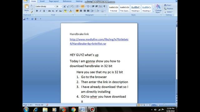Click the Increase Indent icon
Image resolution: width=200 pixels, height=112 pixels.
point(97,6)
